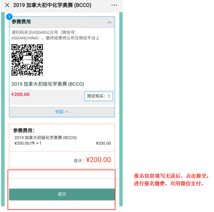The height and width of the screenshot is (212, 214).
Task: Tap the ASDAN QR code image
Action: tap(27, 60)
